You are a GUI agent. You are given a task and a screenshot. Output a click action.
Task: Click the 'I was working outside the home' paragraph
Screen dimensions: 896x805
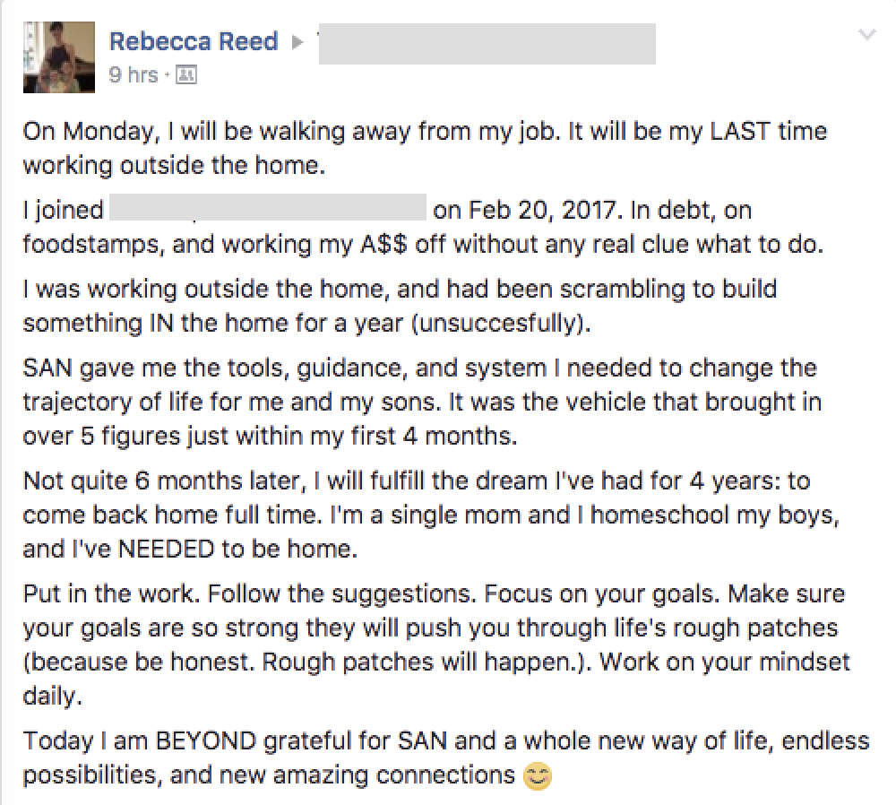[x=400, y=306]
